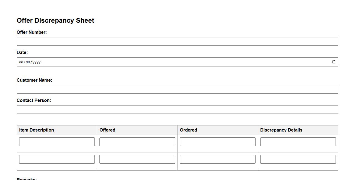Click the Customer Name label
The image size is (355, 180).
click(x=34, y=80)
